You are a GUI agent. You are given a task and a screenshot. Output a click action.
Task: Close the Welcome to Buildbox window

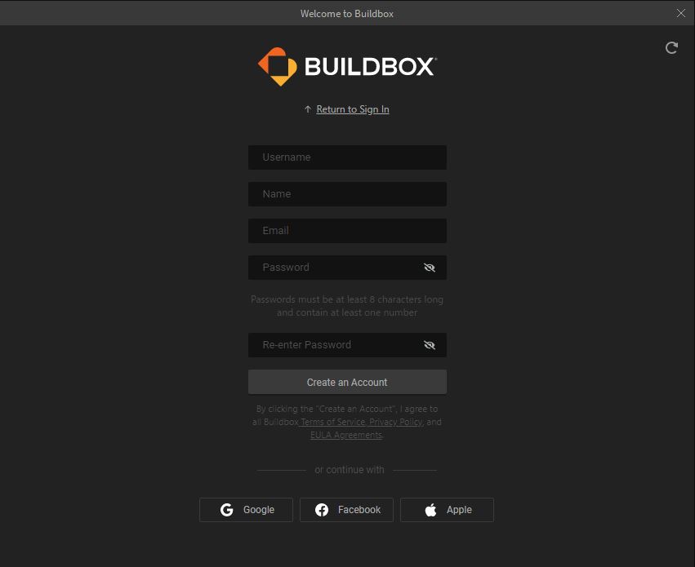[x=681, y=13]
